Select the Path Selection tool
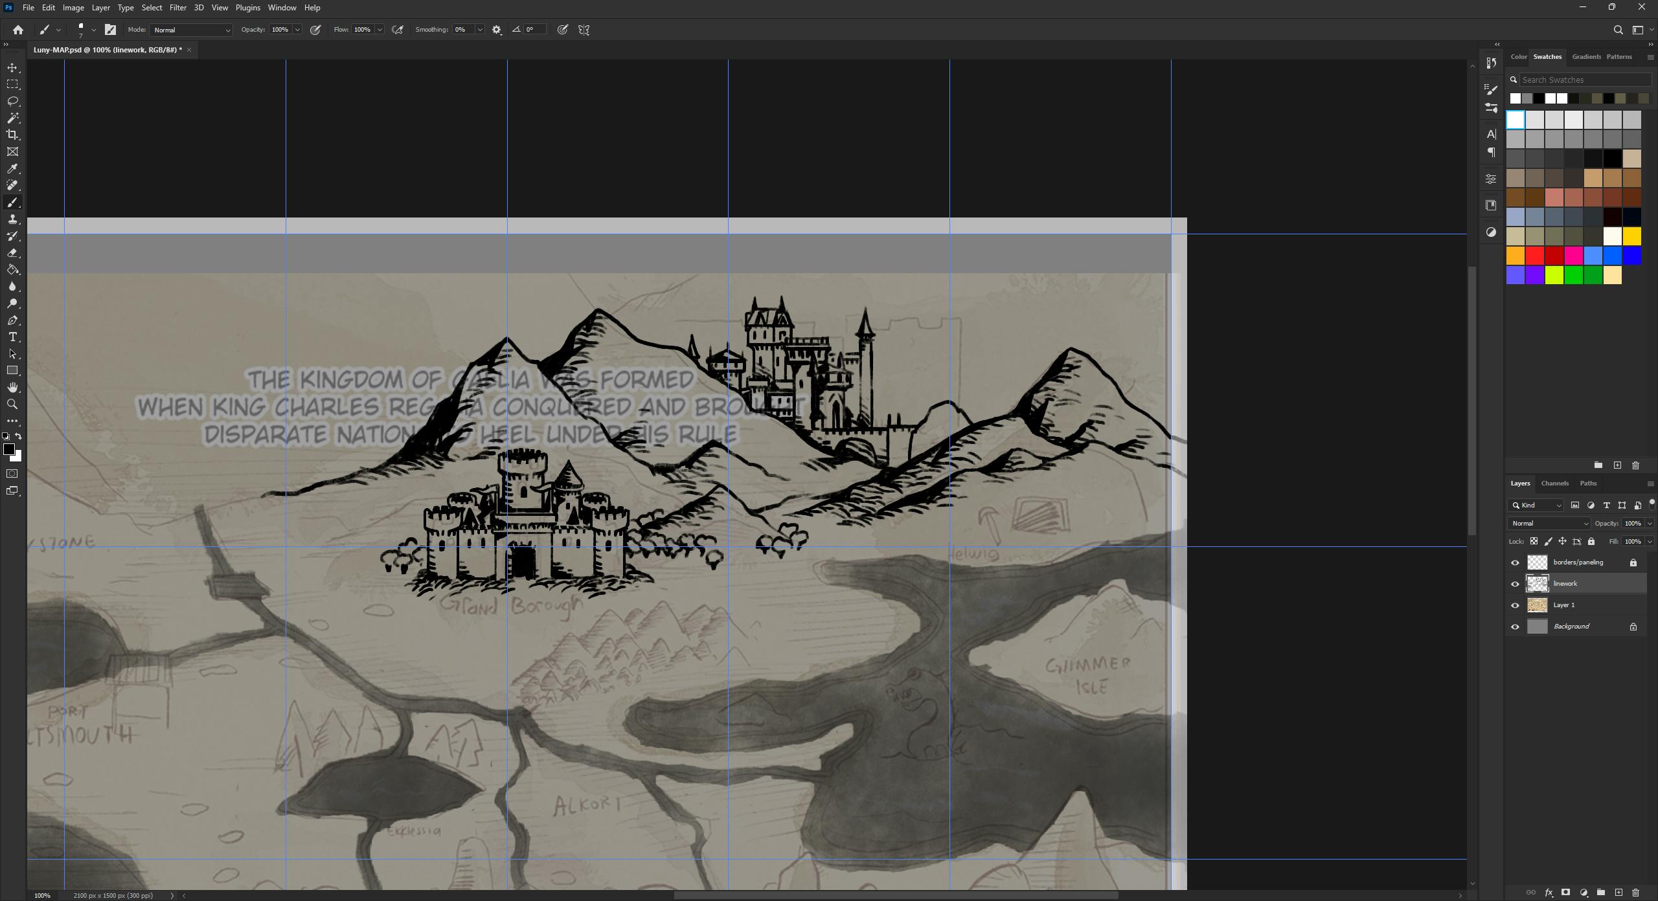Viewport: 1658px width, 901px height. 12,354
